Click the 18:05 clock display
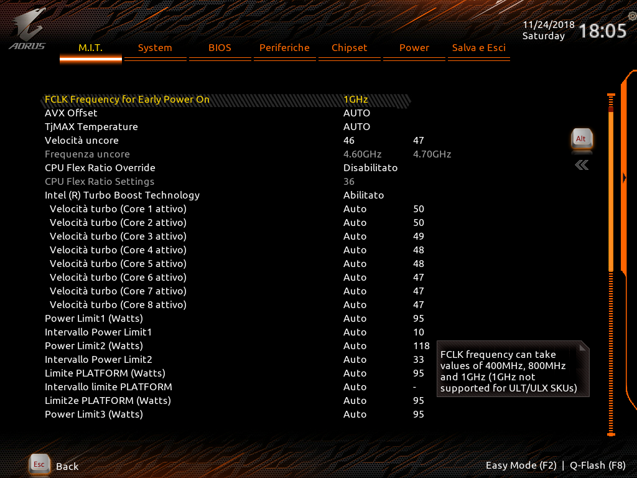 pos(602,31)
